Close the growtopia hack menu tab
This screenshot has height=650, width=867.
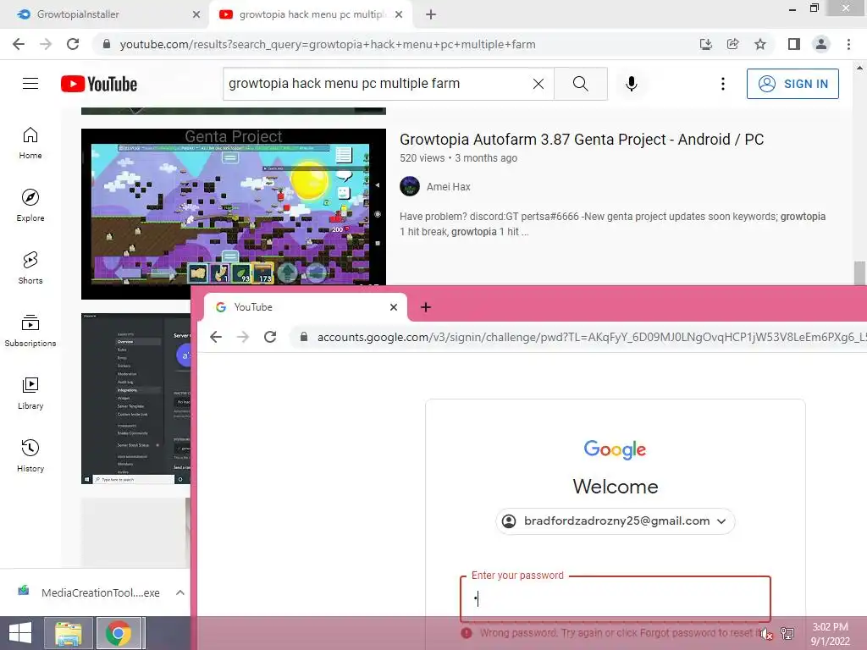click(x=399, y=14)
